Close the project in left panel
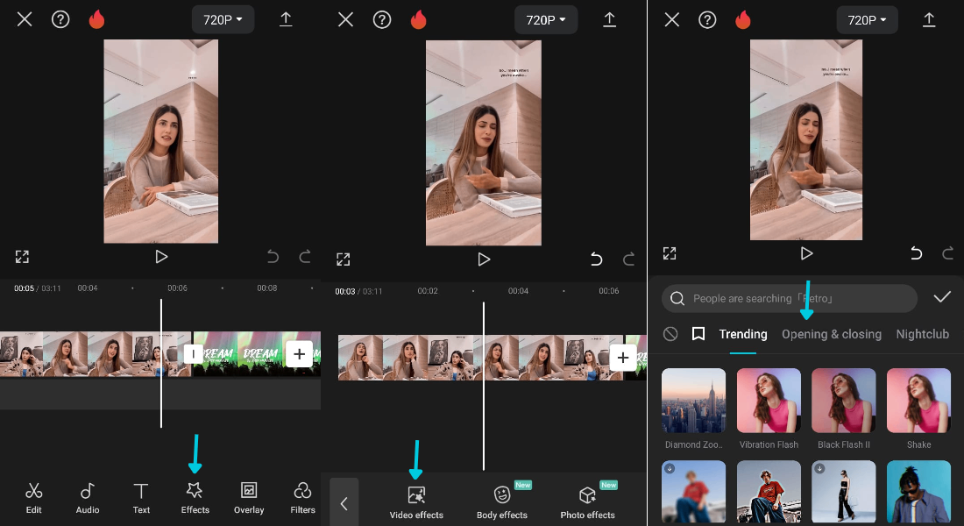This screenshot has height=526, width=964. tap(25, 19)
